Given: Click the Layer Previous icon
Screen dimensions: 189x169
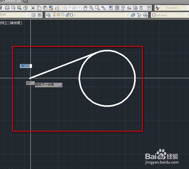Looking at the screenshot, I should click(x=139, y=15).
